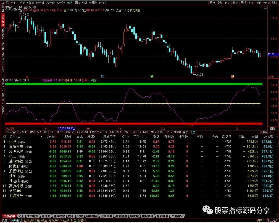Image resolution: width=279 pixels, height=223 pixels.
Task: Select the 周线 weekly period
Action: (77, 3)
